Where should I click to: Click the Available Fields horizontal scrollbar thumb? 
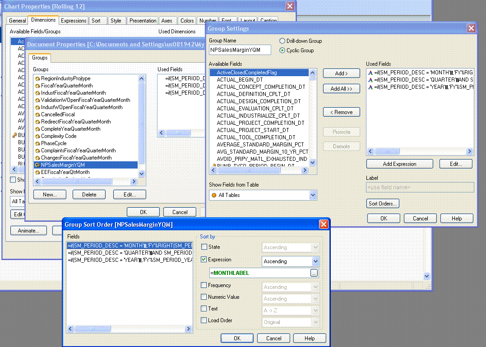249,170
